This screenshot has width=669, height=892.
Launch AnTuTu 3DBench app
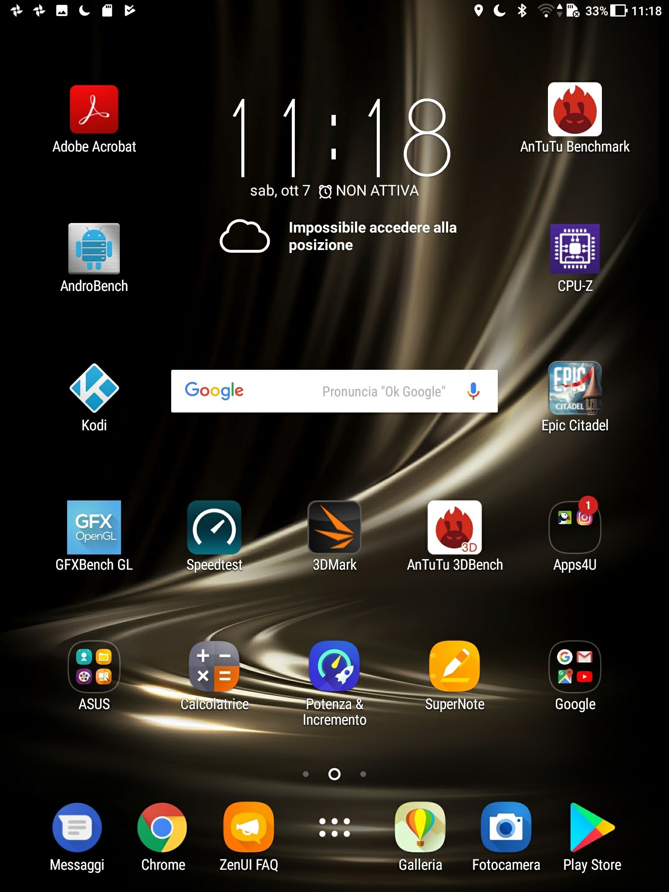[x=455, y=527]
